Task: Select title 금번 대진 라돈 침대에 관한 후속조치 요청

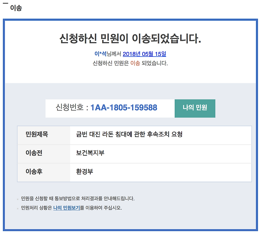Action: [x=129, y=134]
